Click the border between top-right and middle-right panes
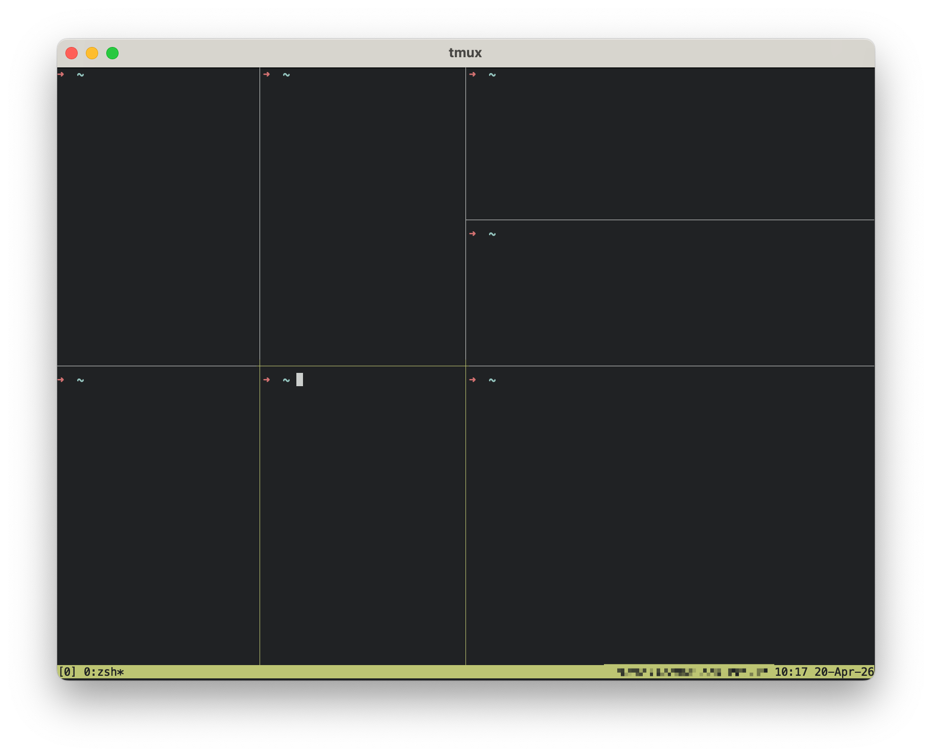Image resolution: width=932 pixels, height=756 pixels. [669, 220]
